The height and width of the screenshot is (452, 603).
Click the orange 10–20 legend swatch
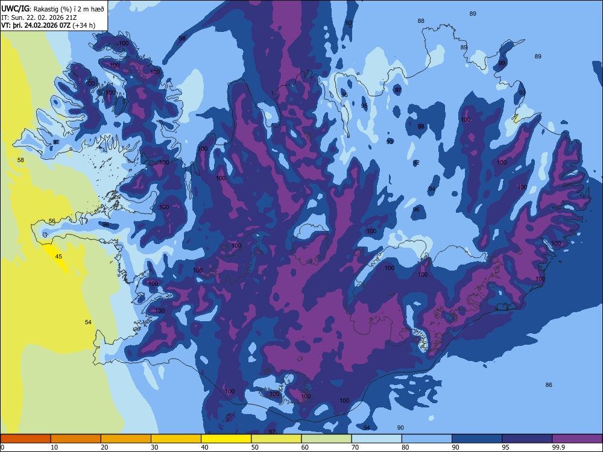[76, 439]
